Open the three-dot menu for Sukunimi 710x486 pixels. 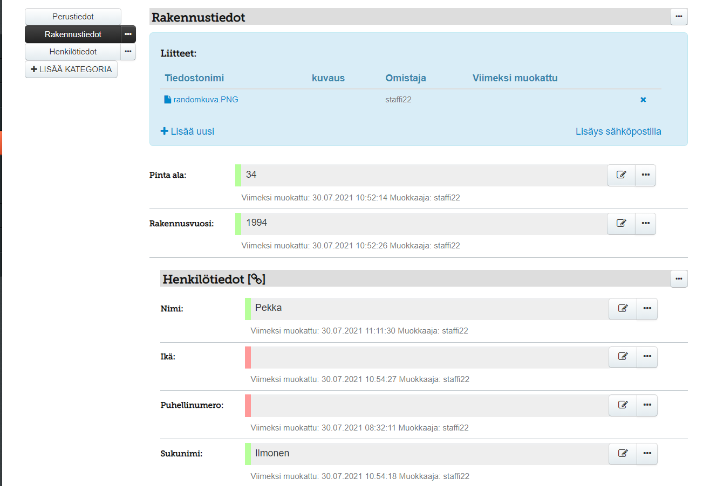pos(647,454)
